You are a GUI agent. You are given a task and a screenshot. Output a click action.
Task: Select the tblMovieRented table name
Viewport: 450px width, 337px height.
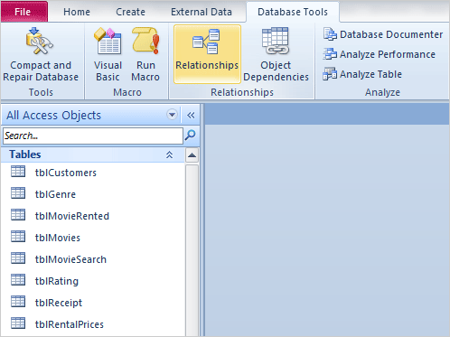tap(72, 216)
